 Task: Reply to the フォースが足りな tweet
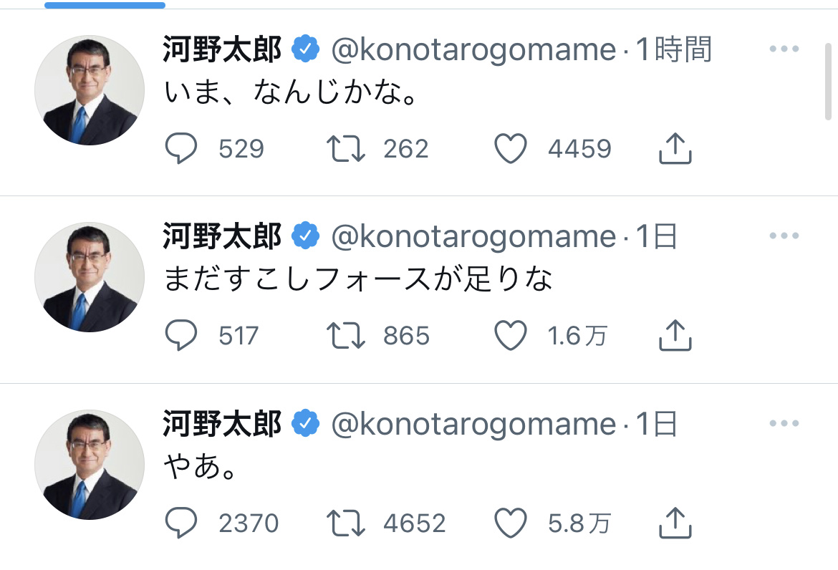(181, 336)
